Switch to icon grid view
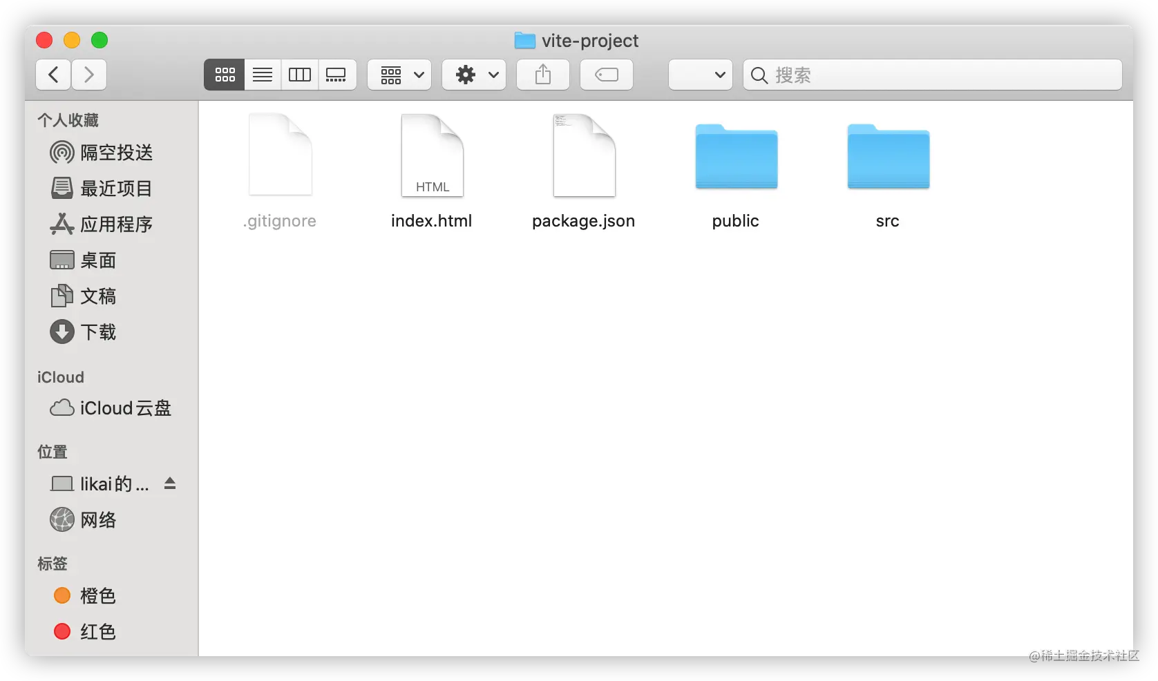Image resolution: width=1158 pixels, height=681 pixels. pyautogui.click(x=225, y=75)
